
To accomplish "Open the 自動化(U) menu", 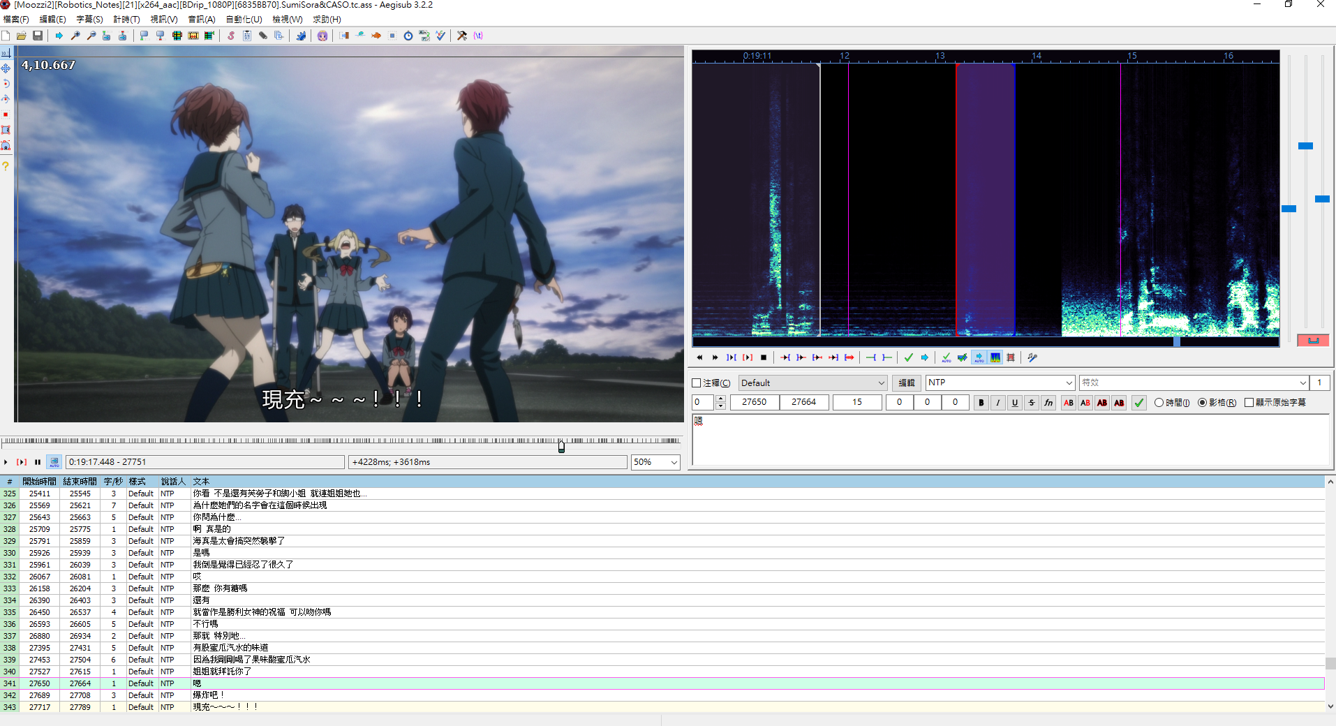I will tap(244, 20).
